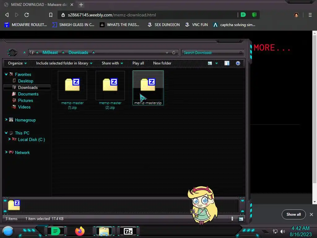Open the address path history dropdown
The height and width of the screenshot is (238, 317).
167,52
